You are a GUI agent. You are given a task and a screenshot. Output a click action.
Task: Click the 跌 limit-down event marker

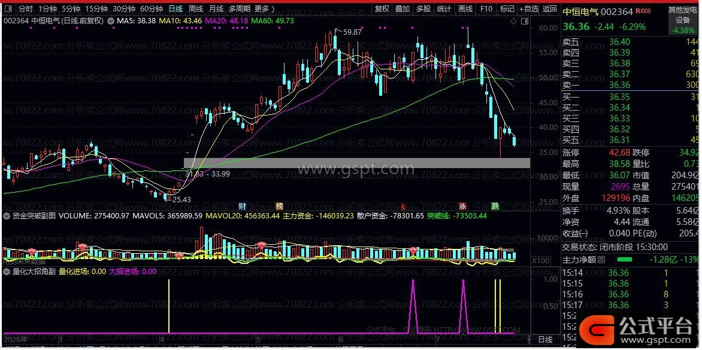[x=495, y=206]
